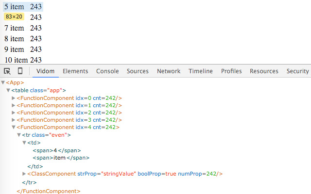Click 243 value in 5 item row

[36, 7]
